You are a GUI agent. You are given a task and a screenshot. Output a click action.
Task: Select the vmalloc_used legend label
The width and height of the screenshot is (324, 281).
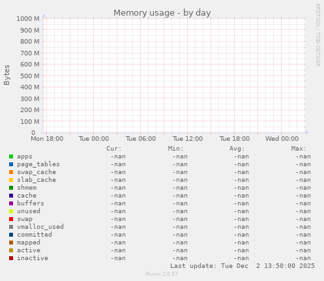tap(40, 227)
